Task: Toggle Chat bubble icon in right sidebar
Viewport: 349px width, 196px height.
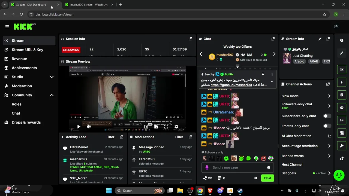Action: (x=342, y=108)
